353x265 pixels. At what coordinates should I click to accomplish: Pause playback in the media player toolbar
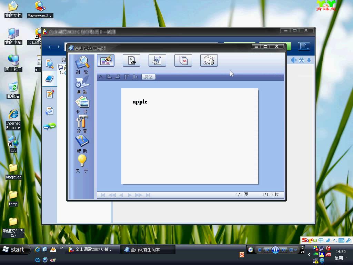tap(275, 250)
